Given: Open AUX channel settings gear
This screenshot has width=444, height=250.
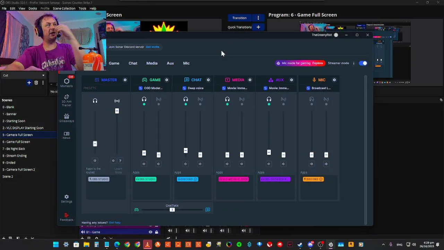Looking at the screenshot, I should click(291, 80).
